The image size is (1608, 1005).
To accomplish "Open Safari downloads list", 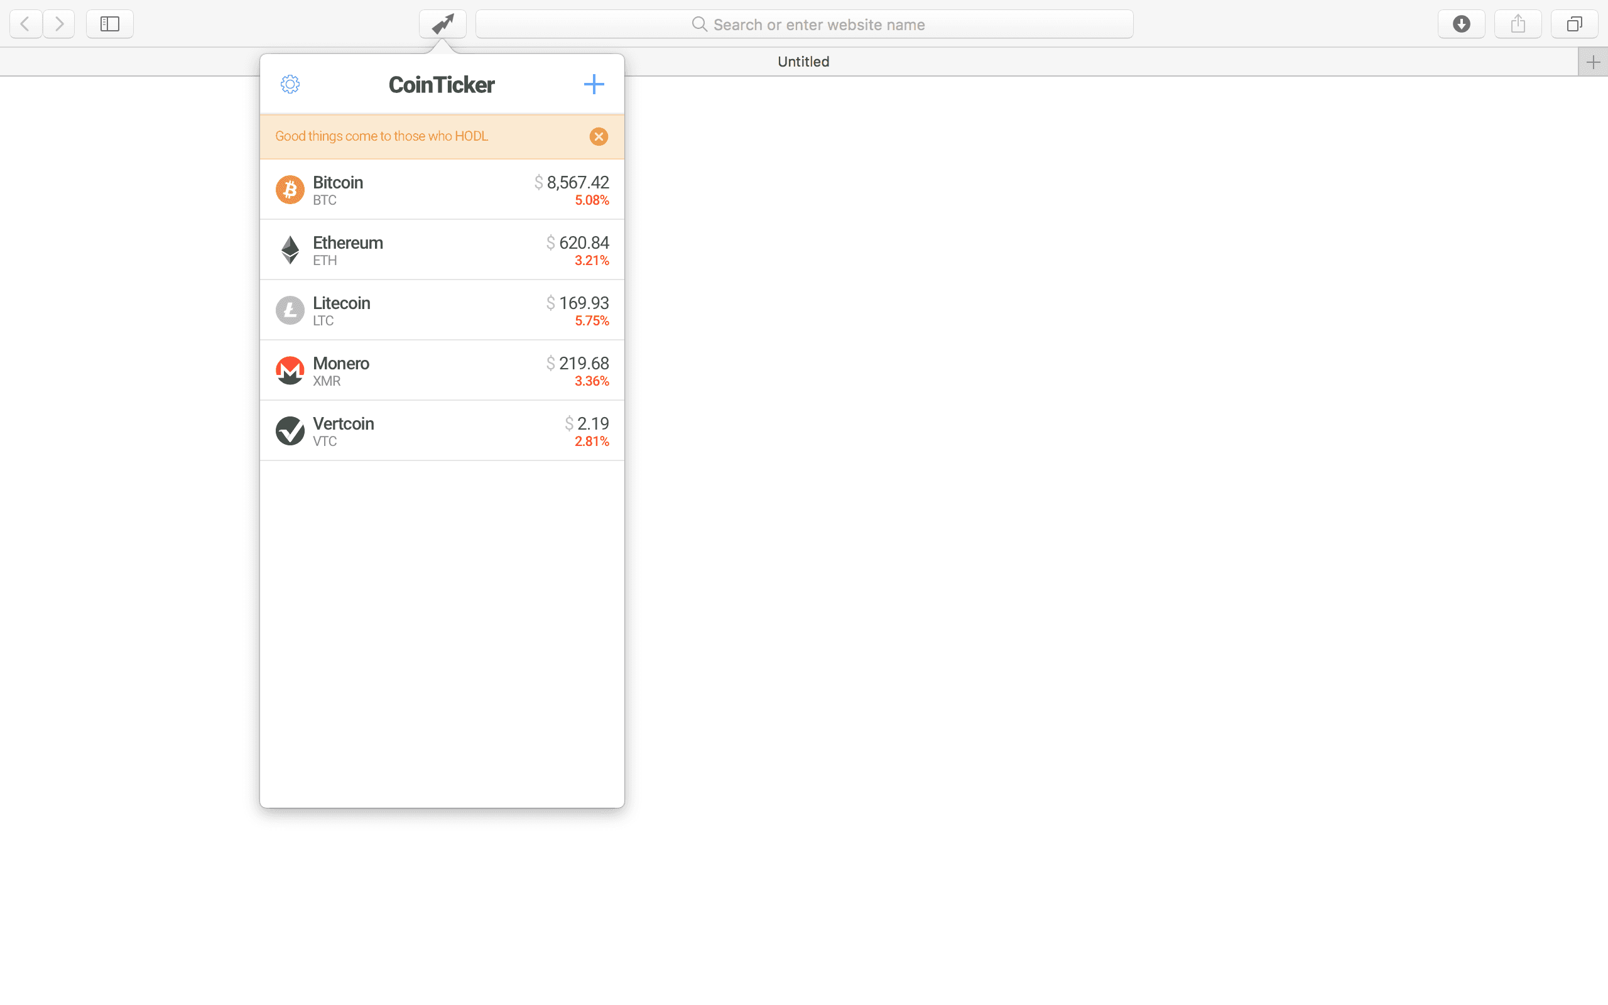I will pyautogui.click(x=1461, y=24).
